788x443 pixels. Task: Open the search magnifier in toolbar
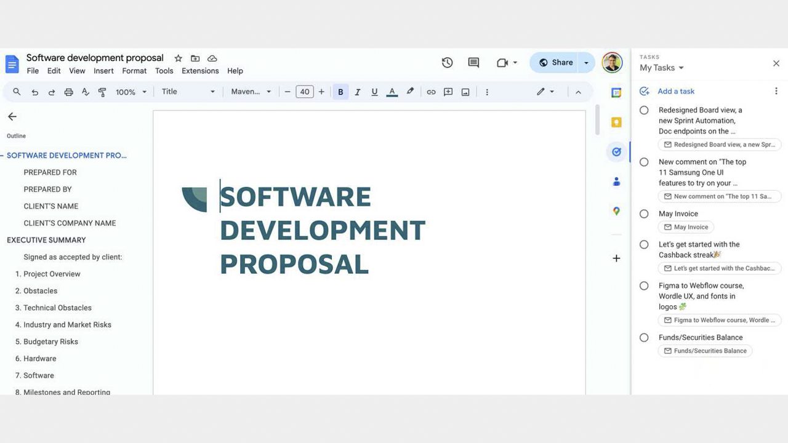[17, 92]
